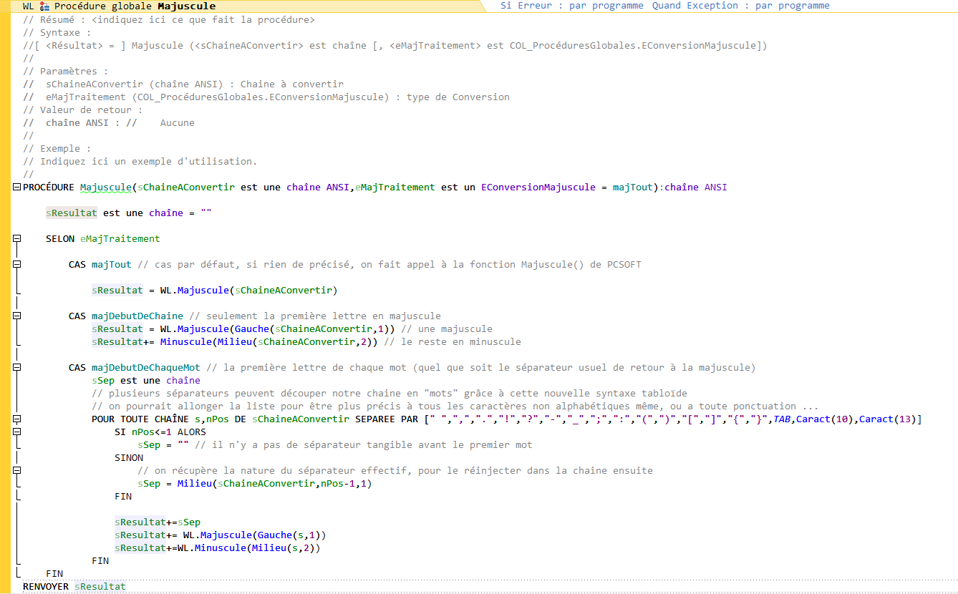Viewport: 958px width, 594px height.
Task: Click the 'sResultat est une chaîne' declaration line
Action: coord(129,213)
